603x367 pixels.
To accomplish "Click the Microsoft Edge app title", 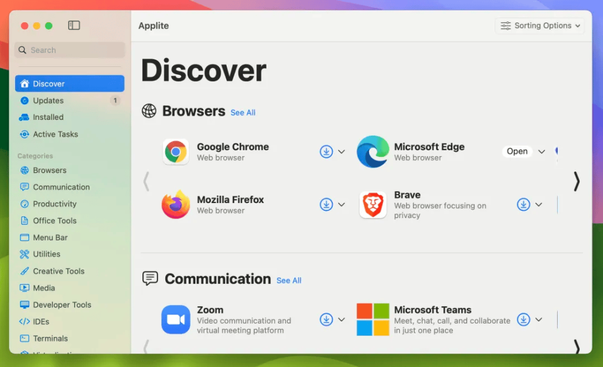I will coord(429,147).
